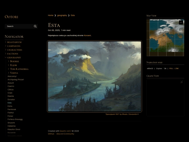This screenshot has height=142, width=189.
Task: Click the square button on the Map View
Action: 181,22
